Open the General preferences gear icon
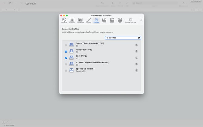 pyautogui.click(x=64, y=20)
